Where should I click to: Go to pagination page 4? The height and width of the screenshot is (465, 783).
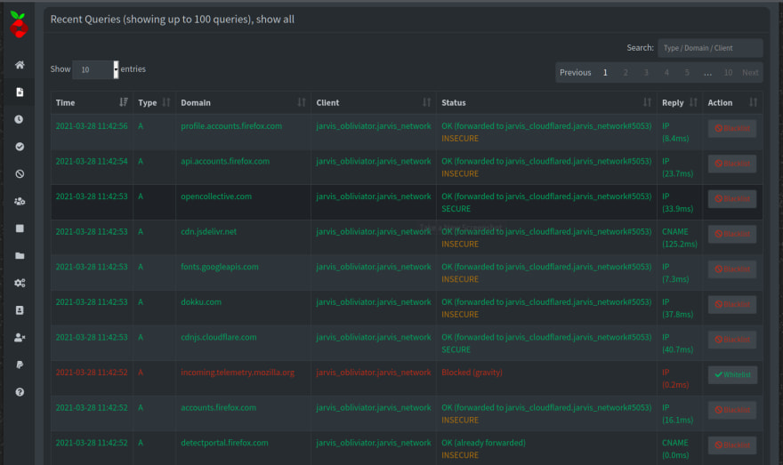pos(666,73)
